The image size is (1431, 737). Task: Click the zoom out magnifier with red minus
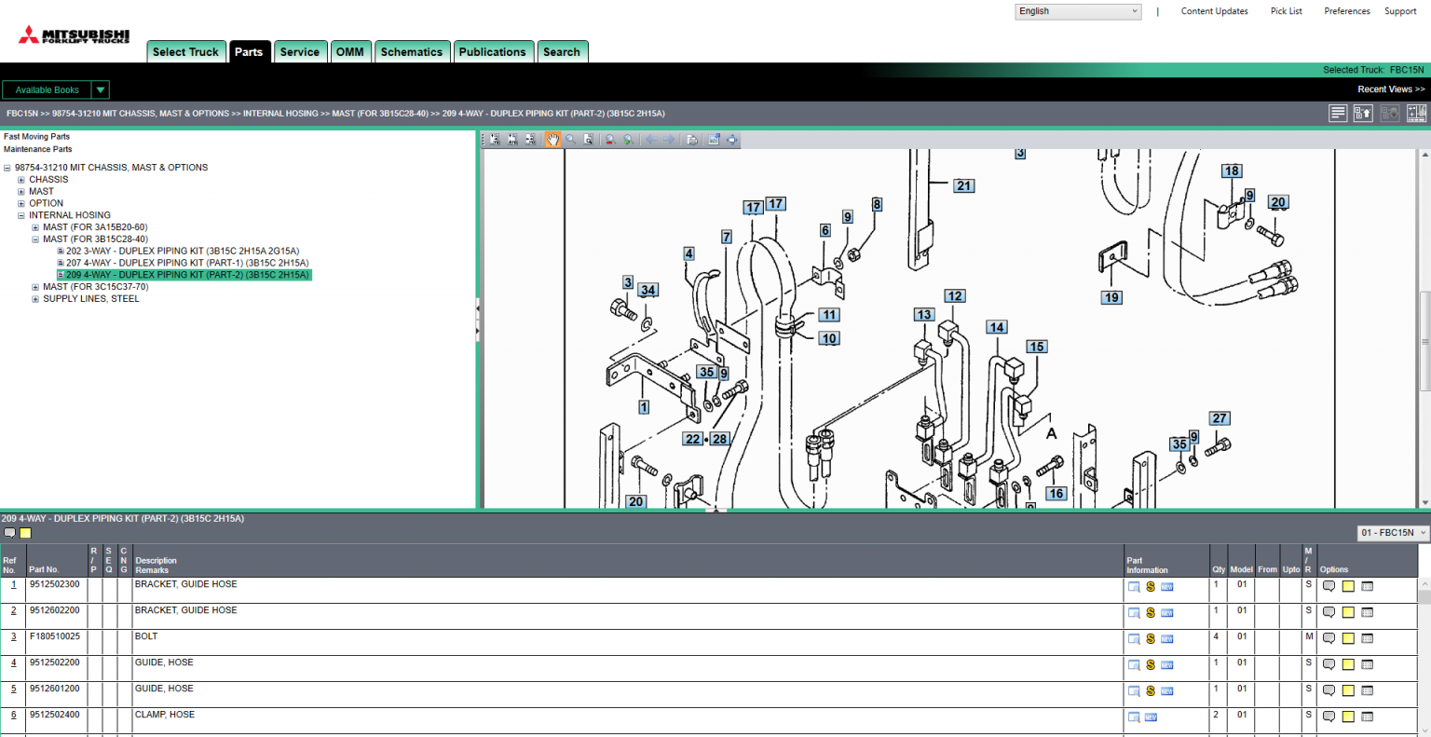[x=609, y=140]
